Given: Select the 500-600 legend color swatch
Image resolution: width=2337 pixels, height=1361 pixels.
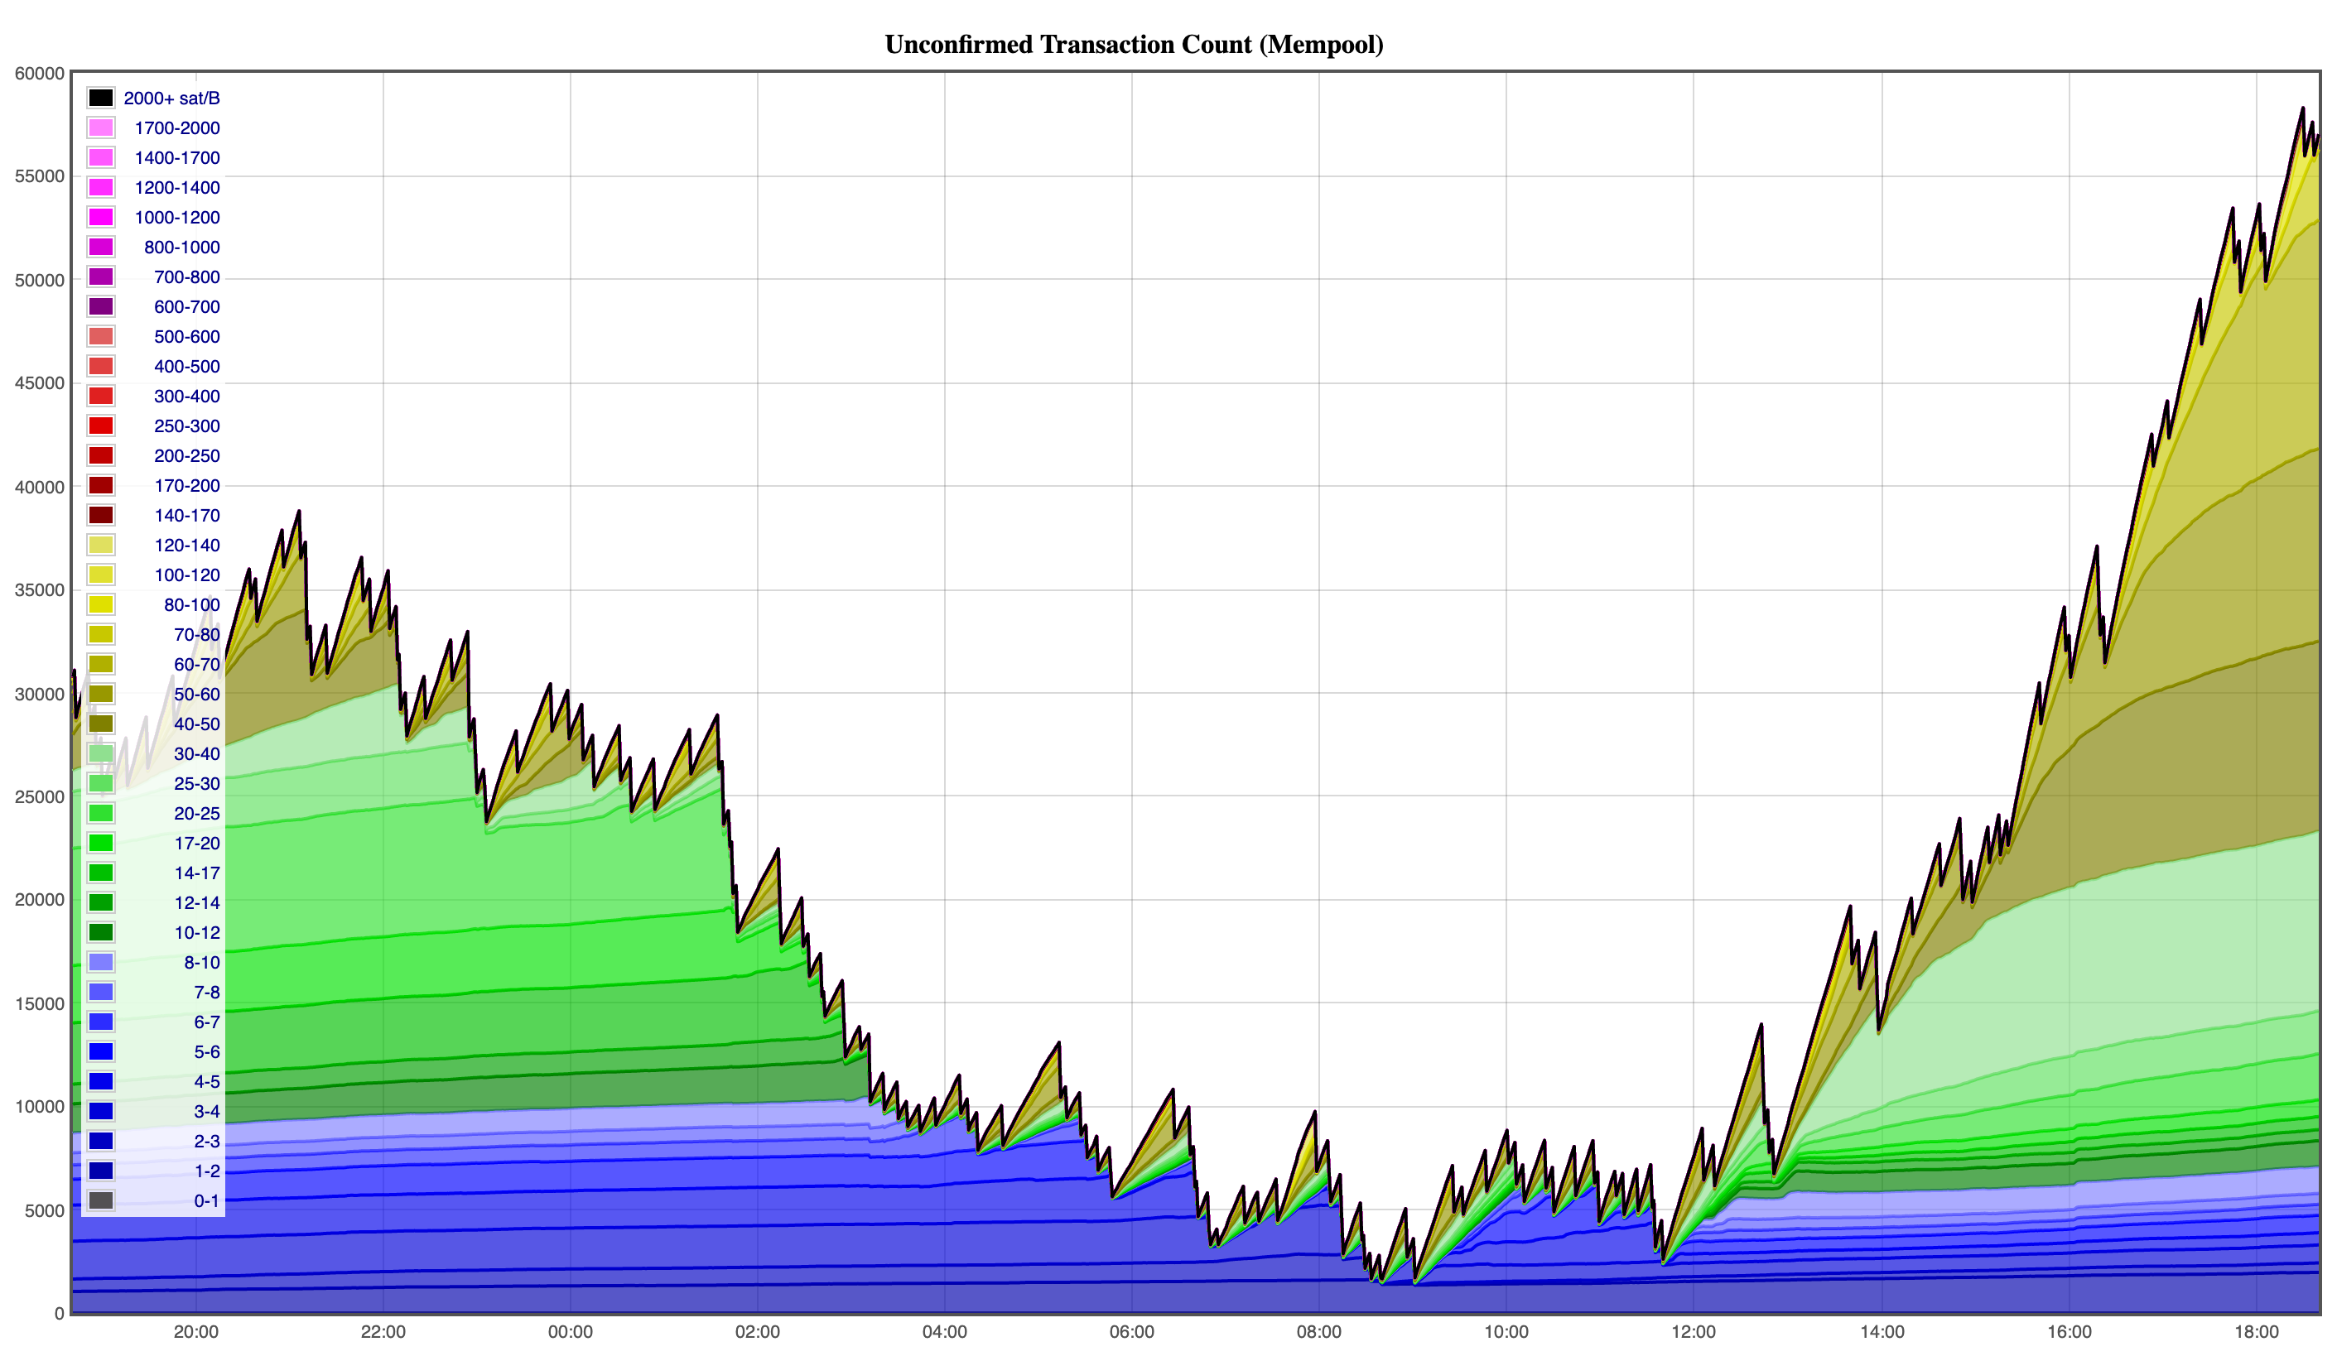Looking at the screenshot, I should coord(101,337).
